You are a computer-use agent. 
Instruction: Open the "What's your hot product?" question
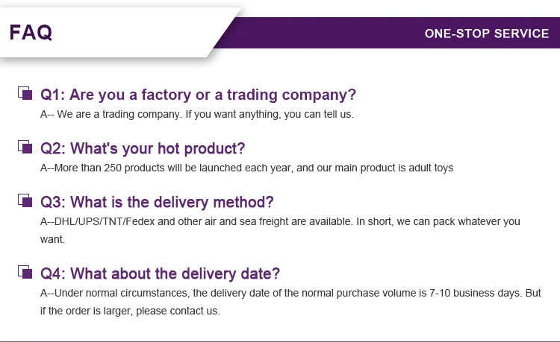(x=143, y=148)
